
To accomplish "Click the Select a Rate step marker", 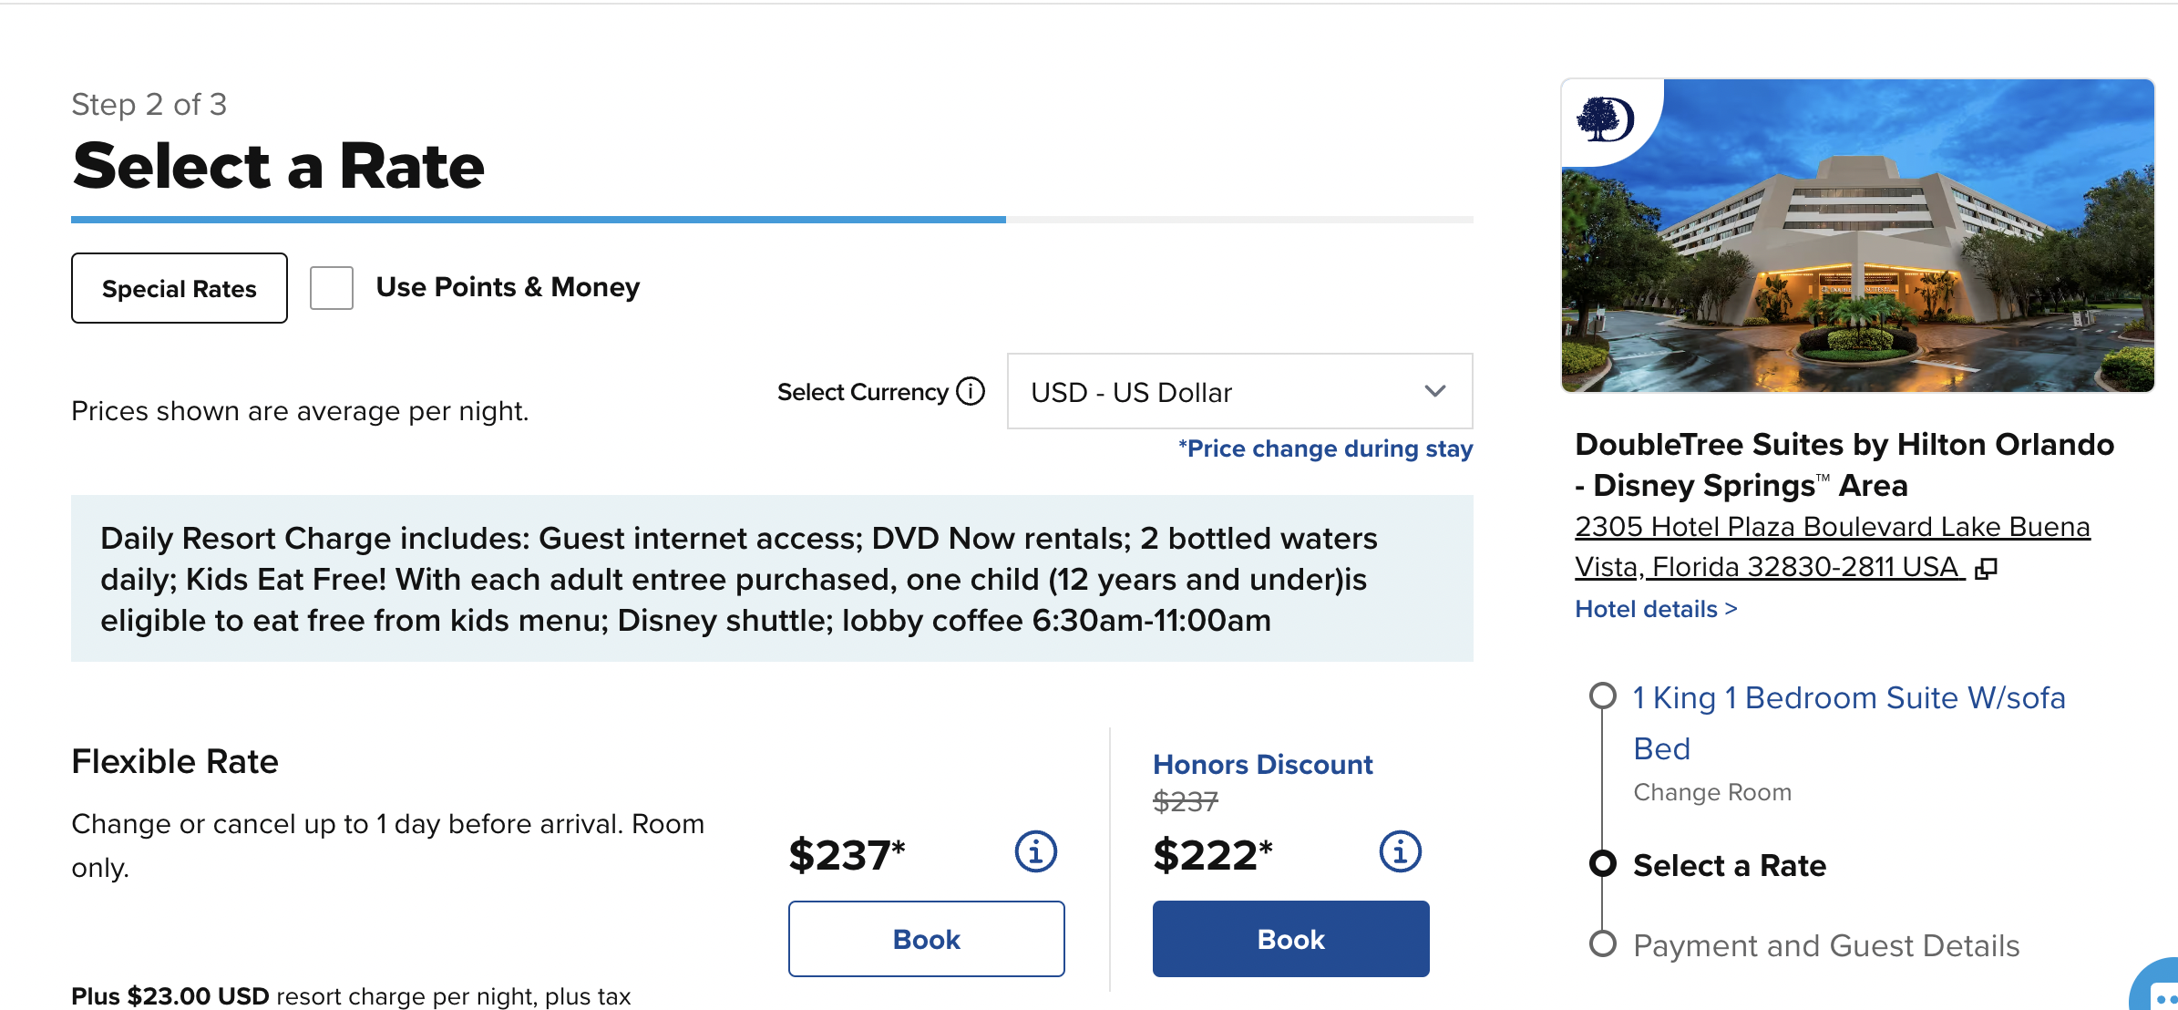I will tap(1602, 863).
